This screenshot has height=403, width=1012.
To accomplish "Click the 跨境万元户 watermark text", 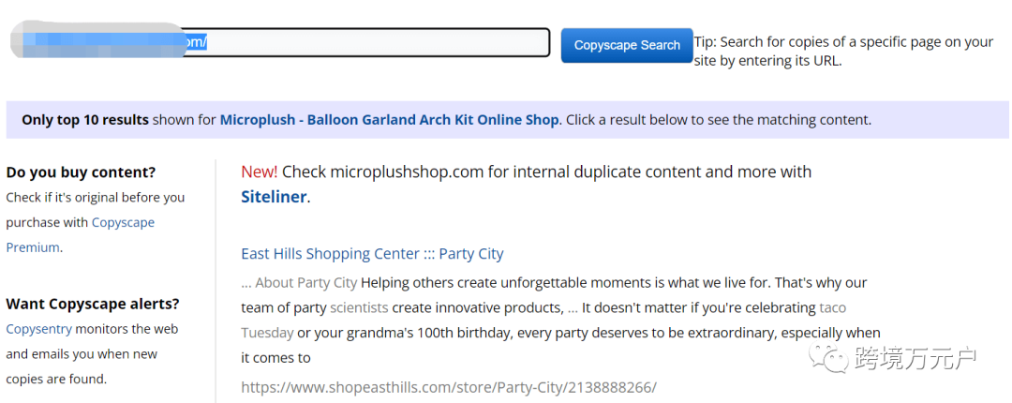I will (915, 357).
